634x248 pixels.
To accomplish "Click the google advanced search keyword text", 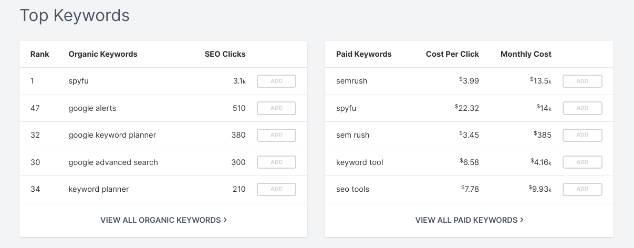I will pyautogui.click(x=113, y=162).
